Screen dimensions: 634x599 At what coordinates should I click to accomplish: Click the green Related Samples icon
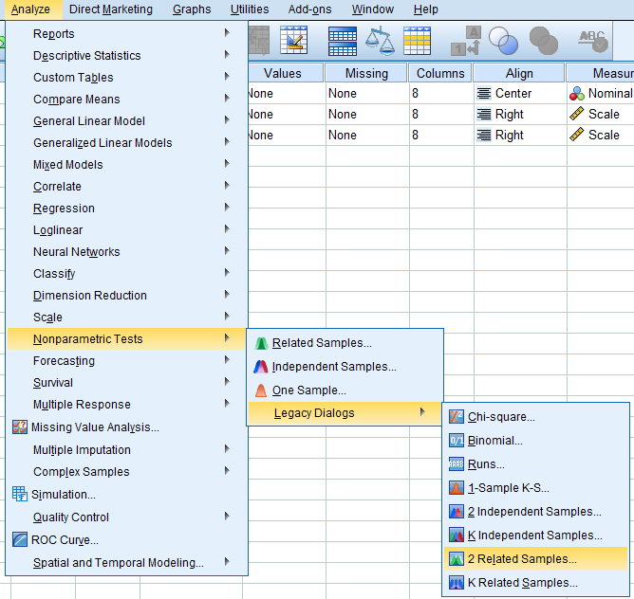tap(261, 343)
